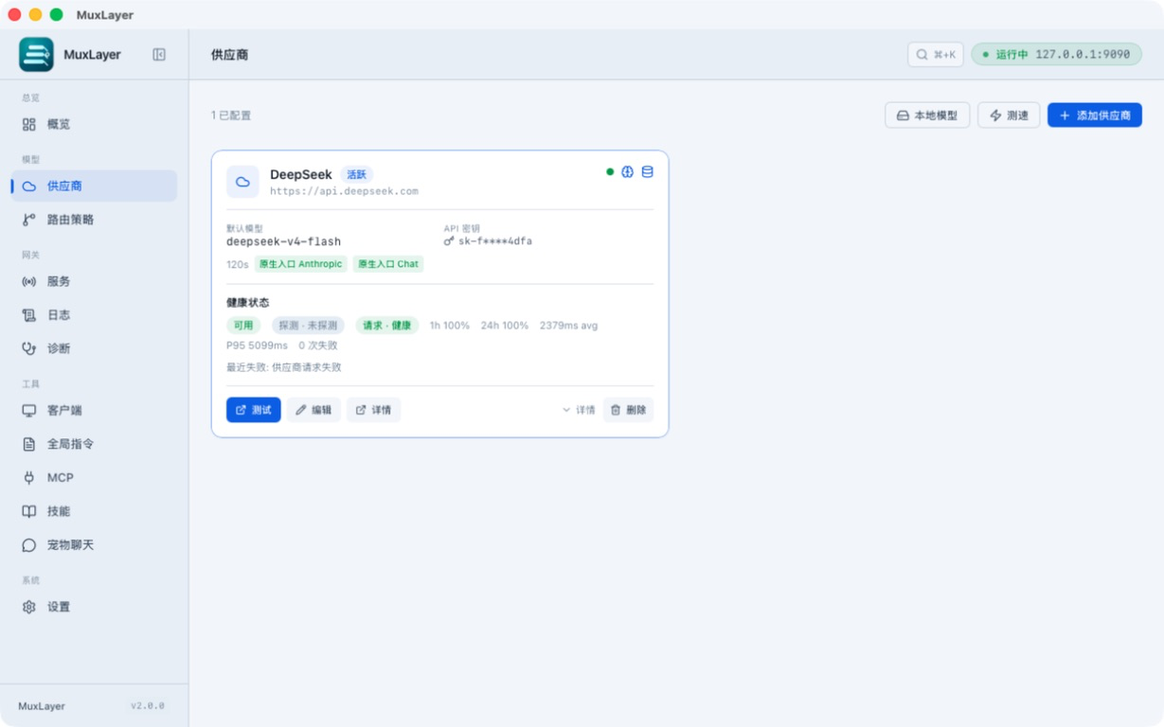The width and height of the screenshot is (1164, 727).
Task: Open the 诊断 diagnostics page
Action: (94, 348)
